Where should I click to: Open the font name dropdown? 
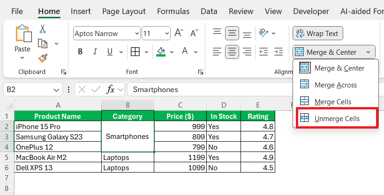(137, 34)
